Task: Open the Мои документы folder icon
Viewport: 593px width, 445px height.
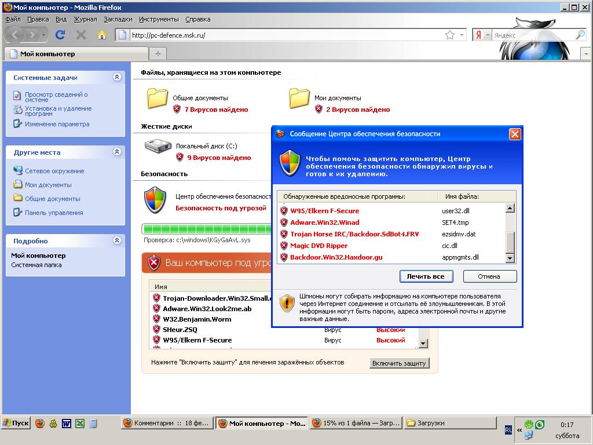Action: tap(299, 99)
